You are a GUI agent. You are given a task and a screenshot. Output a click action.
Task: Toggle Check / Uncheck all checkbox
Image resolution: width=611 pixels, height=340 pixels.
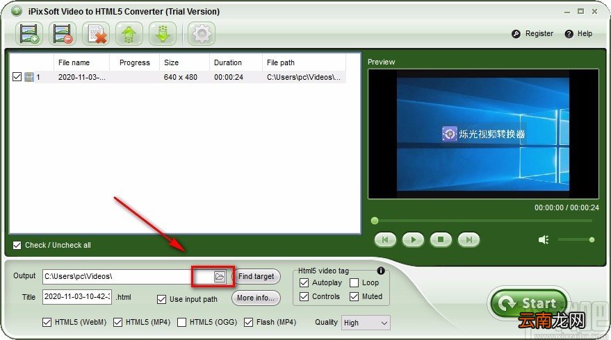pyautogui.click(x=17, y=245)
